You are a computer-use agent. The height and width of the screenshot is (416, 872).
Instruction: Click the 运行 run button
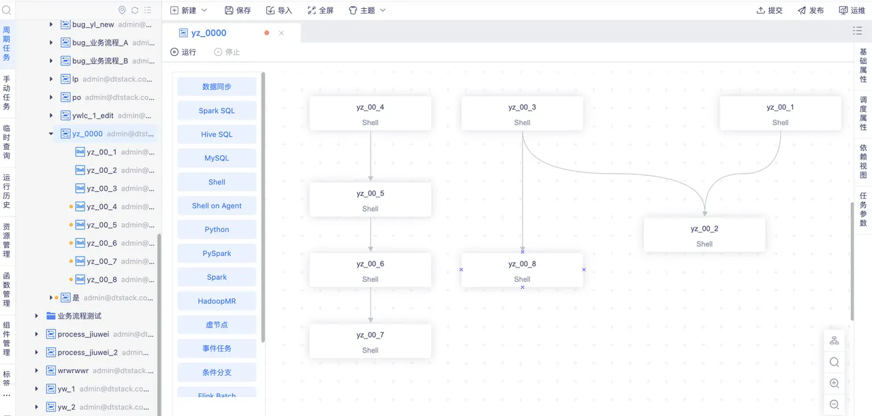[183, 52]
